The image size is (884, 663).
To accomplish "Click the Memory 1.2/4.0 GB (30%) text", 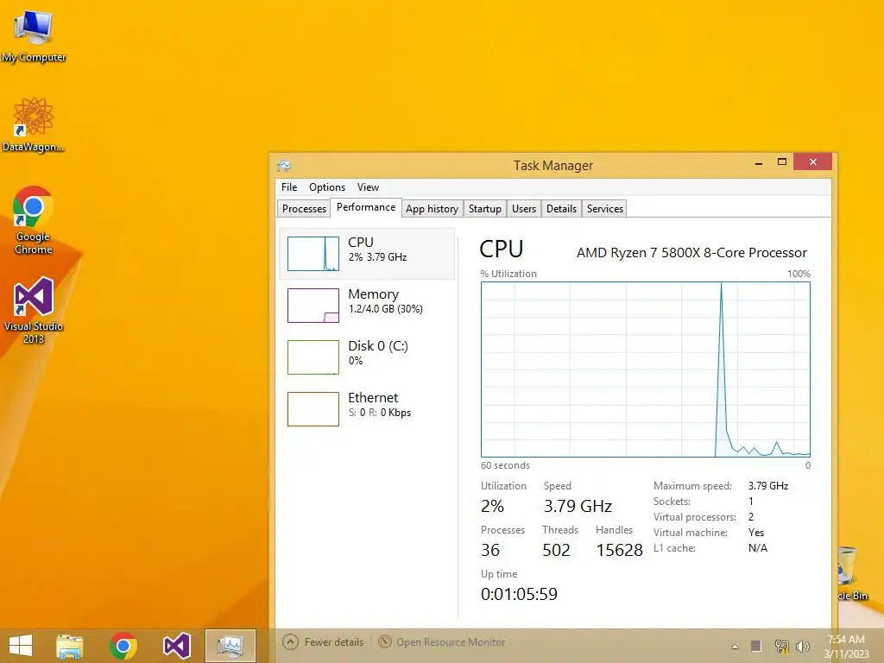I will pyautogui.click(x=386, y=309).
